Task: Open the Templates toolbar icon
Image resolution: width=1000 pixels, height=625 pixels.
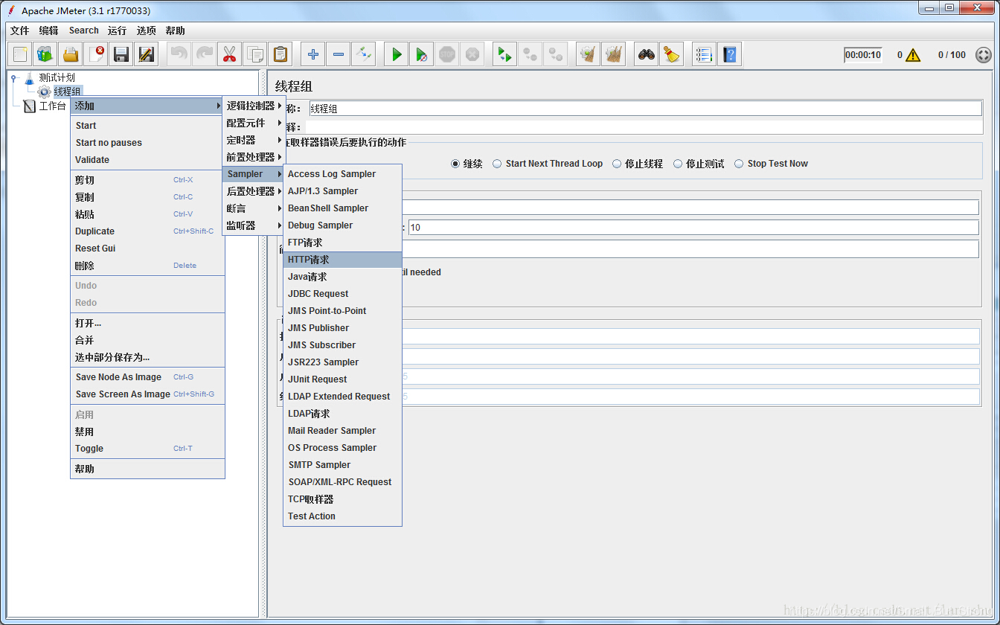Action: click(x=45, y=54)
